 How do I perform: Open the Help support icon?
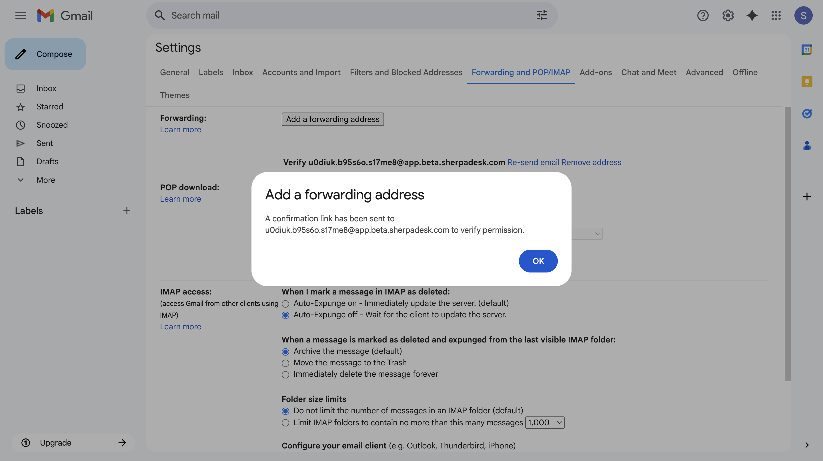tap(703, 15)
